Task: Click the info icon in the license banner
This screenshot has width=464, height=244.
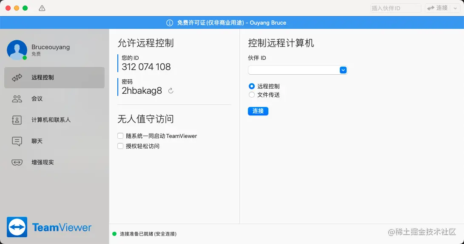Action: pos(170,23)
